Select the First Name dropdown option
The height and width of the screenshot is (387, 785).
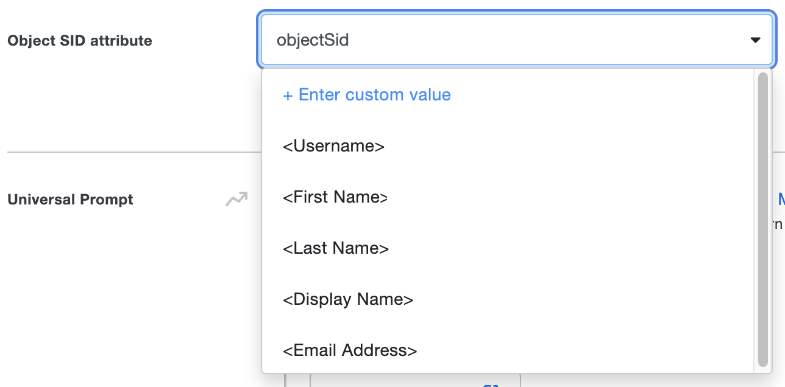point(336,197)
